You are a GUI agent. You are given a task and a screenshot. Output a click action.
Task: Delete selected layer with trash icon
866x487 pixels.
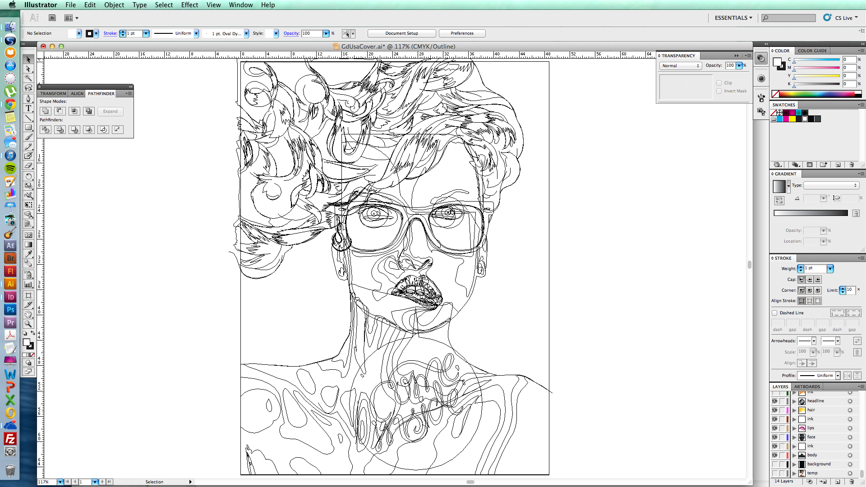[x=852, y=482]
